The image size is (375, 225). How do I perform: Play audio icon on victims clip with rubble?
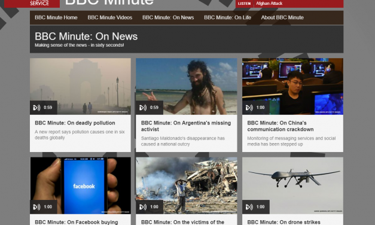coord(143,207)
